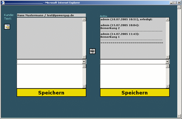Click scroll-up arrow of the gray Text area
The height and width of the screenshot is (119, 182).
84,19
